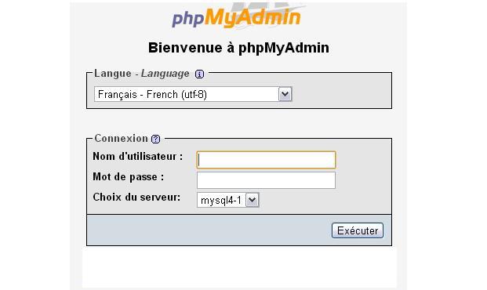Open the 'mysql4-1' server selector

click(x=227, y=201)
